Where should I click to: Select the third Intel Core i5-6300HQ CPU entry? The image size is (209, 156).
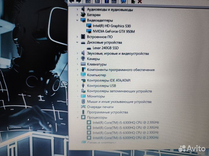126,133
